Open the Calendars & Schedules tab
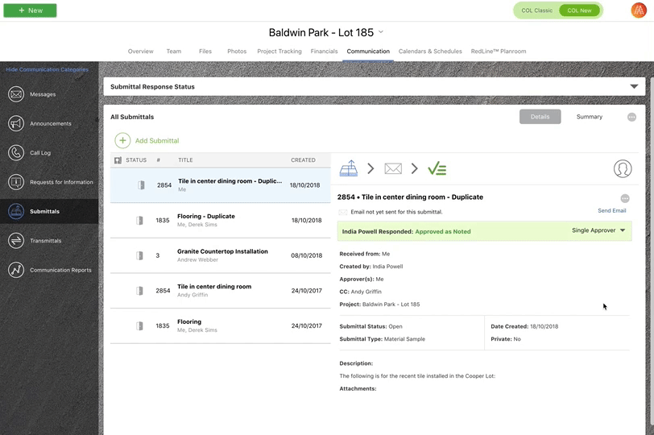 point(430,52)
